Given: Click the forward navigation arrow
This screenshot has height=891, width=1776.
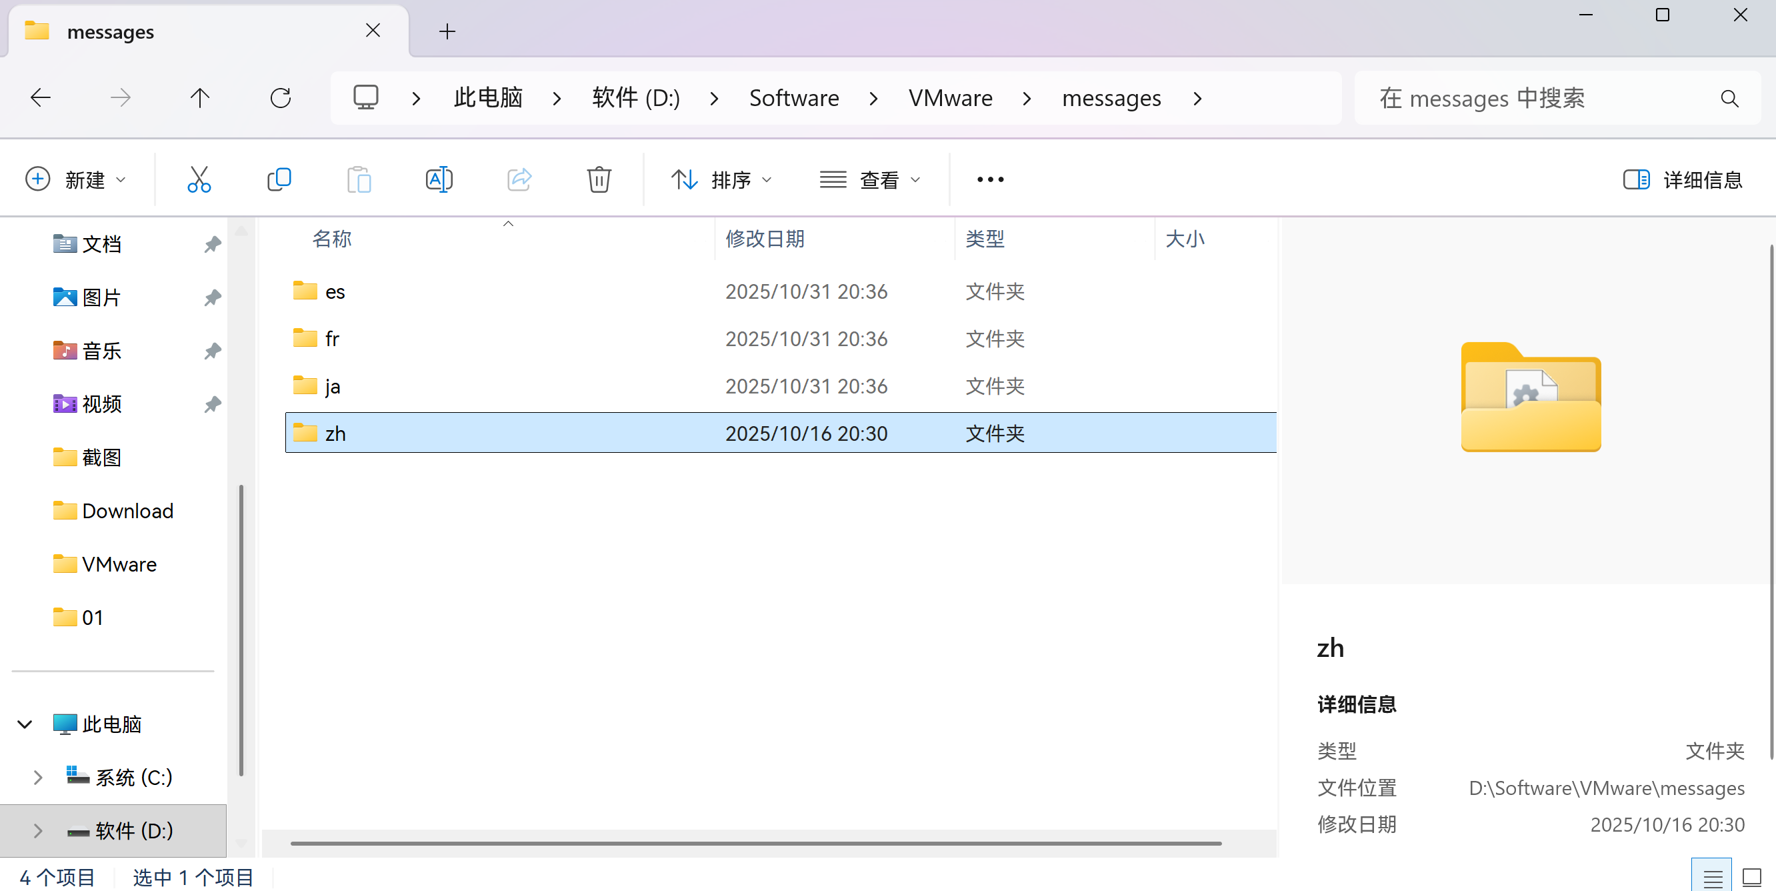Looking at the screenshot, I should click(x=121, y=98).
